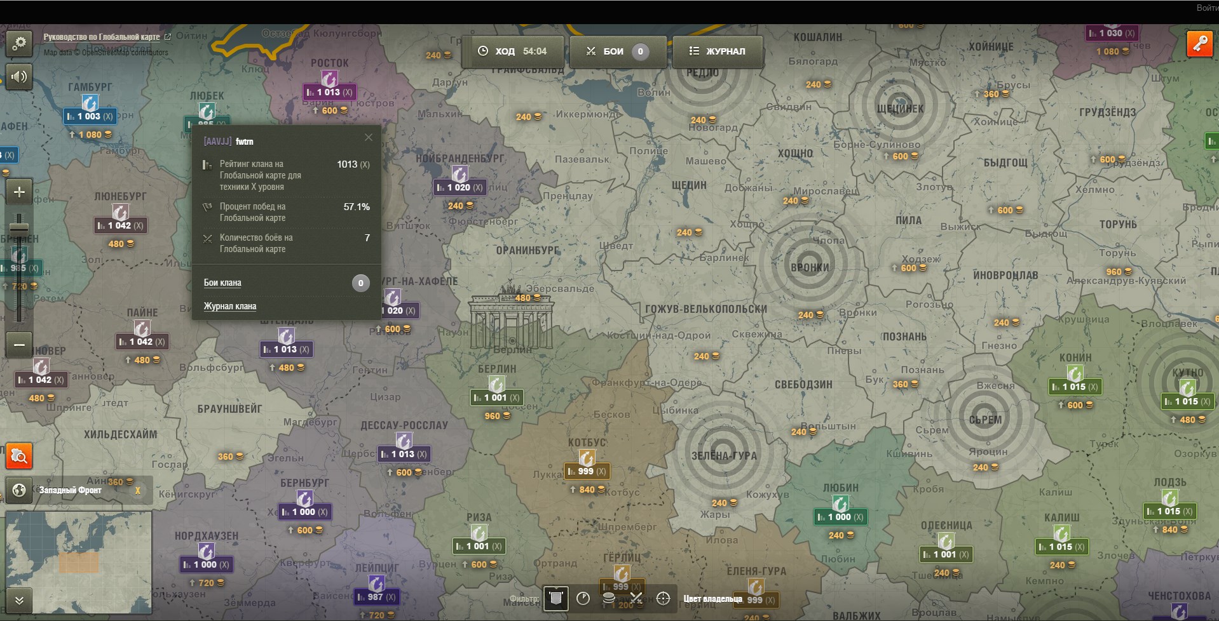This screenshot has height=621, width=1219.
Task: Adjust the map zoom slider handle
Action: tap(19, 228)
